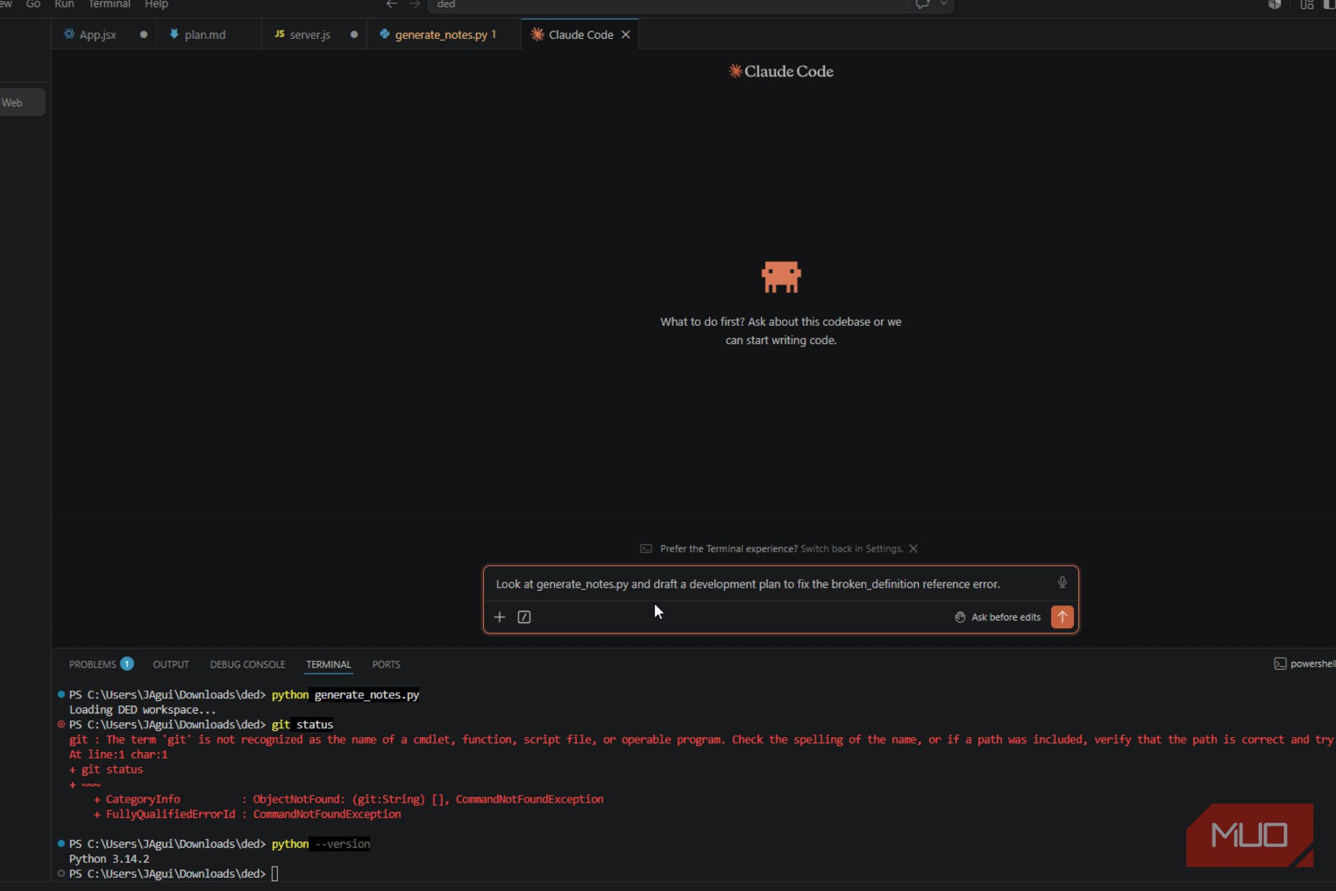This screenshot has width=1336, height=891.
Task: Click the go back arrow in title bar
Action: (x=392, y=4)
